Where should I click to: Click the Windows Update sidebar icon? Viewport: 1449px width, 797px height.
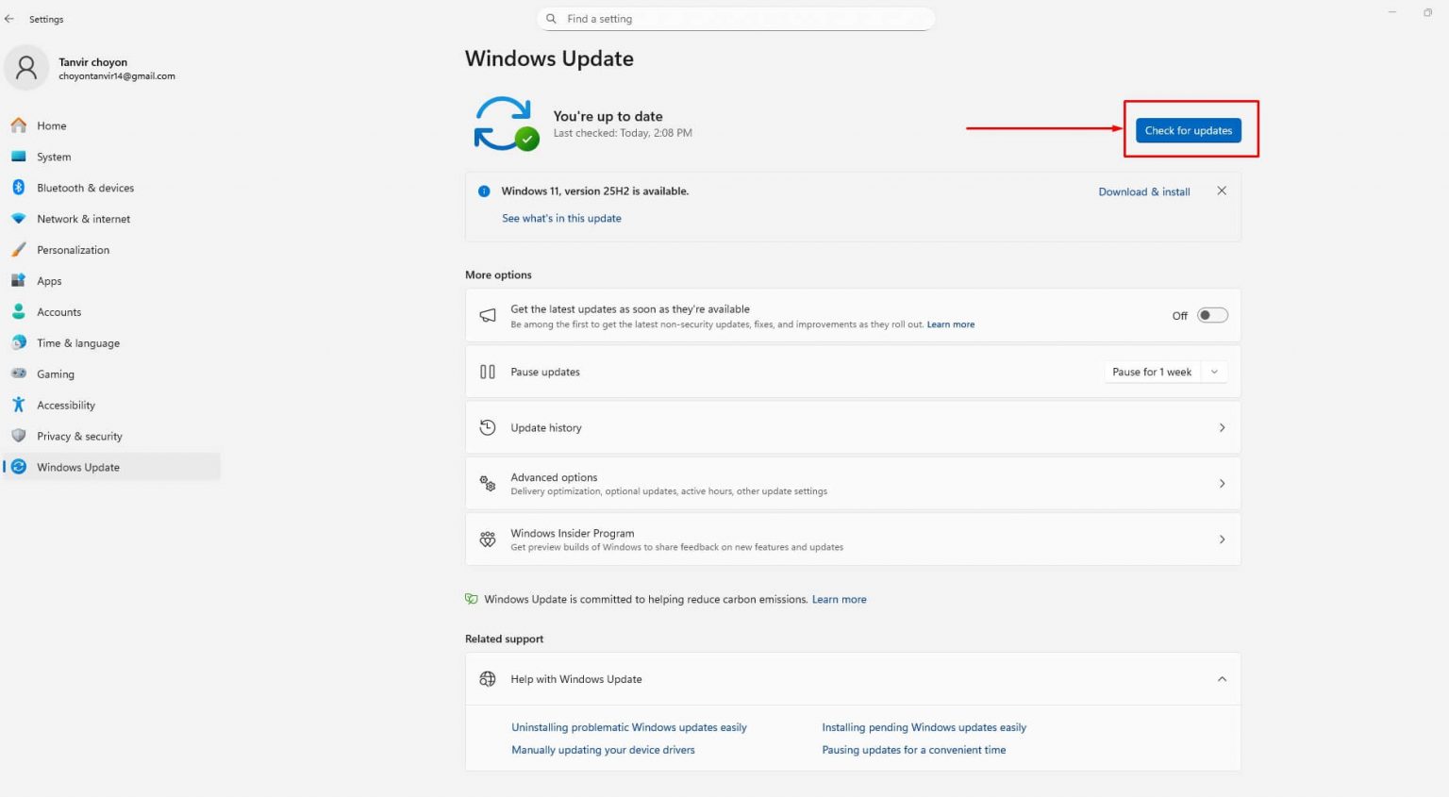pos(18,467)
